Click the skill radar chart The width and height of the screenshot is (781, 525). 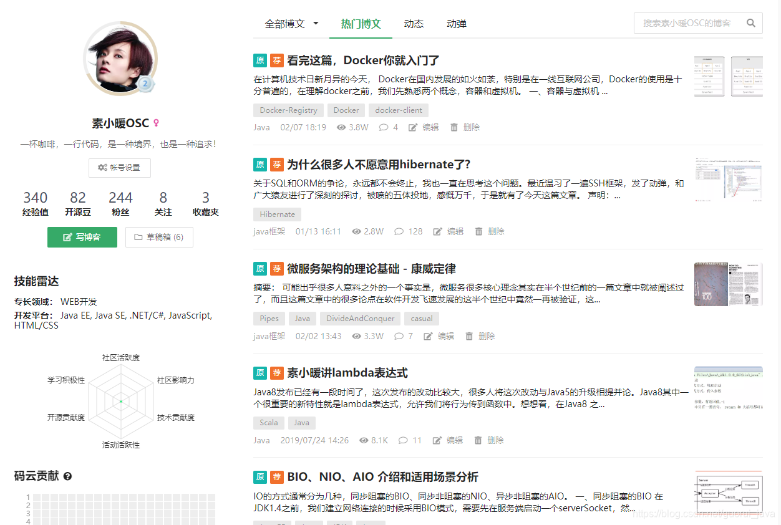pos(121,401)
